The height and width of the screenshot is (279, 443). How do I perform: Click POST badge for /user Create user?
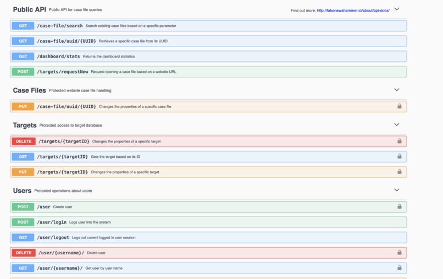pyautogui.click(x=23, y=207)
